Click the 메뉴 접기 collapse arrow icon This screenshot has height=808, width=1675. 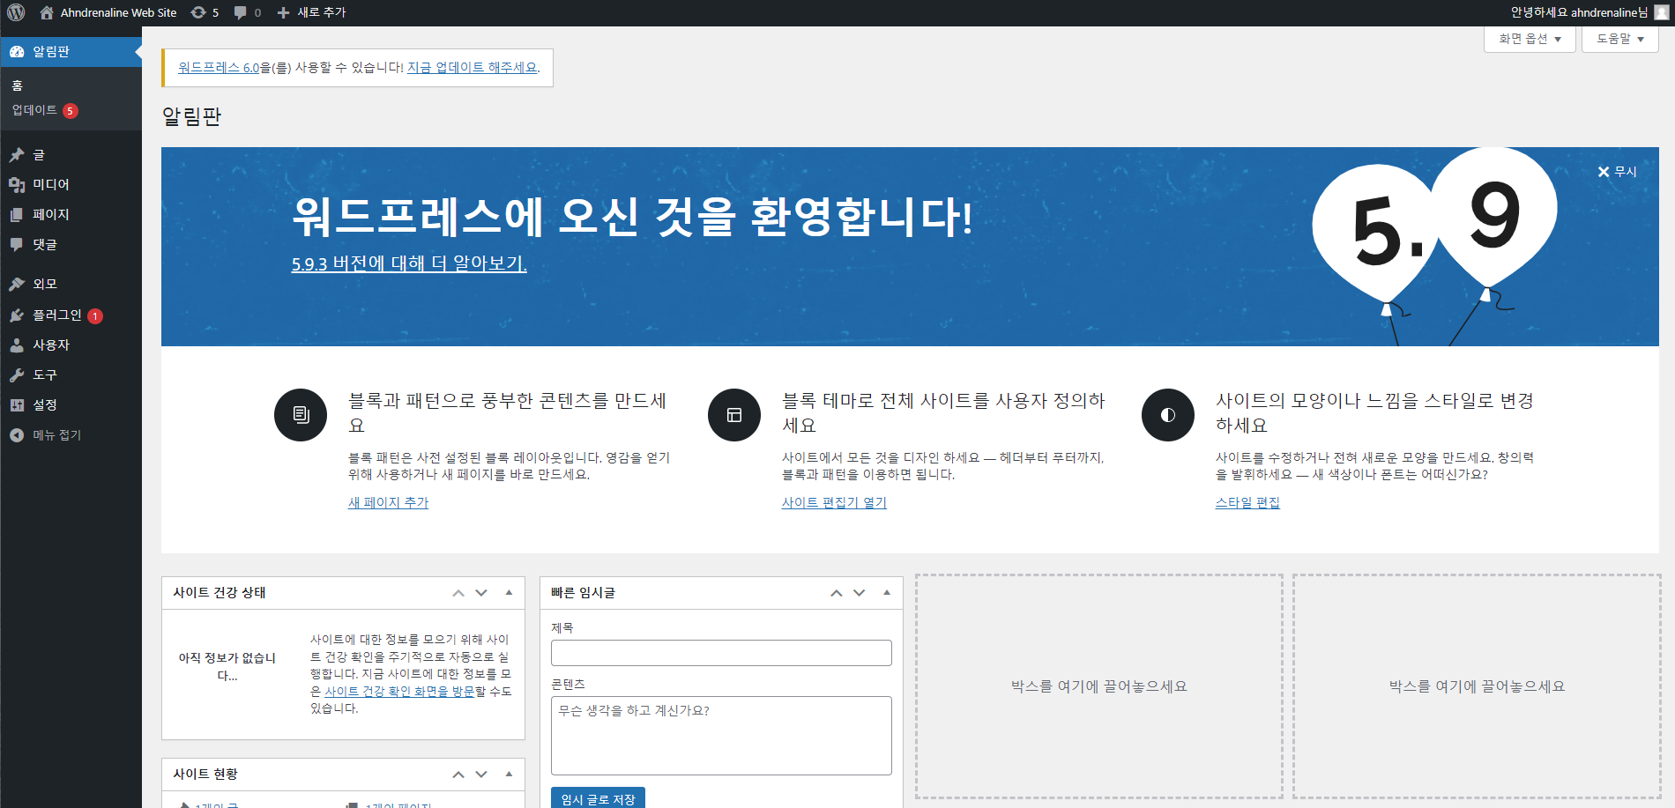[x=17, y=435]
